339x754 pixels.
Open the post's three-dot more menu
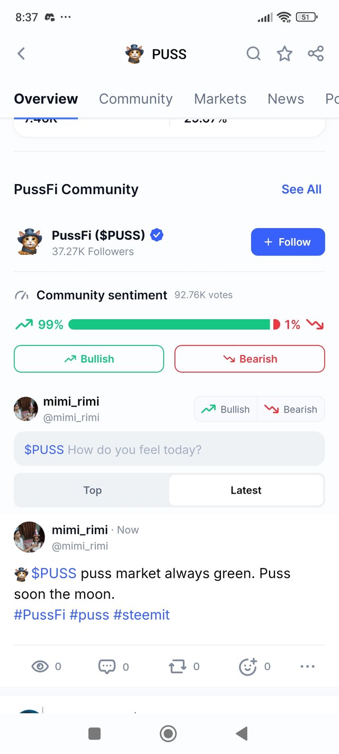click(307, 667)
